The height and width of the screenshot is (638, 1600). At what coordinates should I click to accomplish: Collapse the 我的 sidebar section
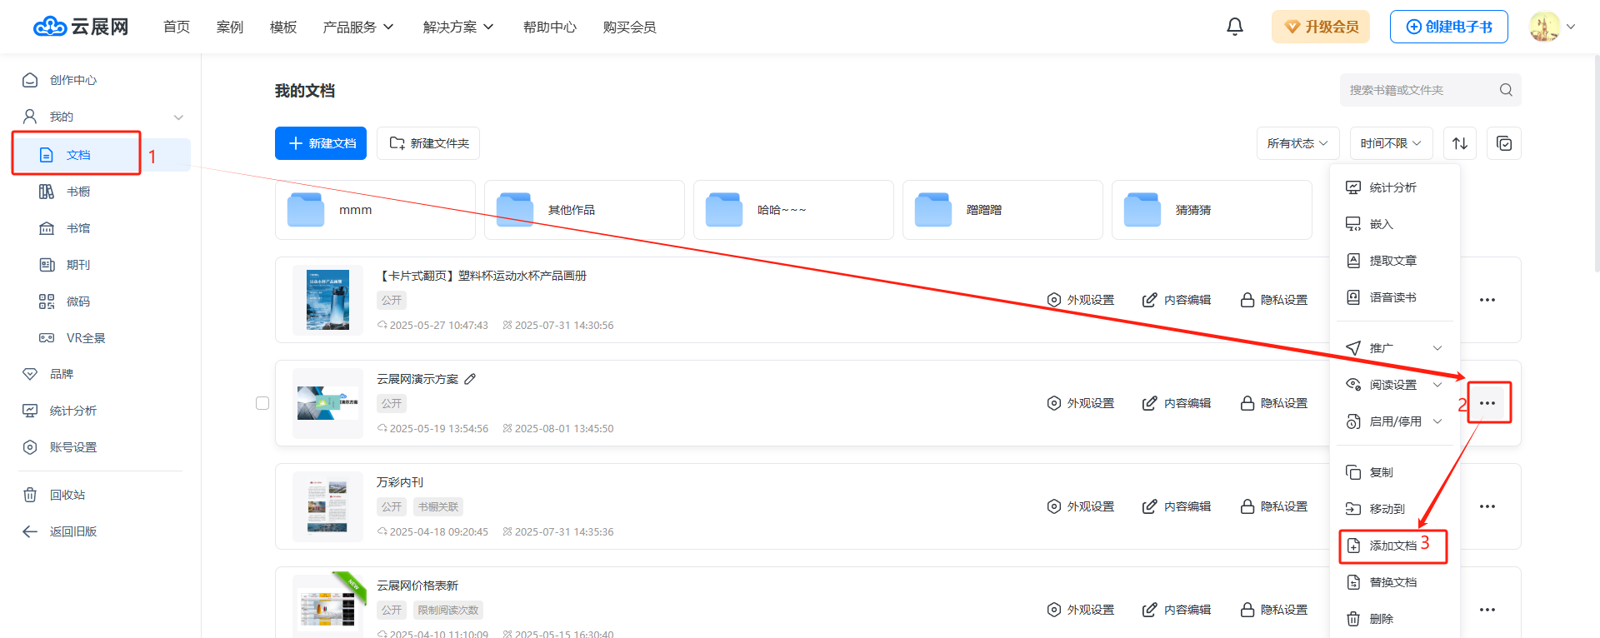(x=178, y=117)
